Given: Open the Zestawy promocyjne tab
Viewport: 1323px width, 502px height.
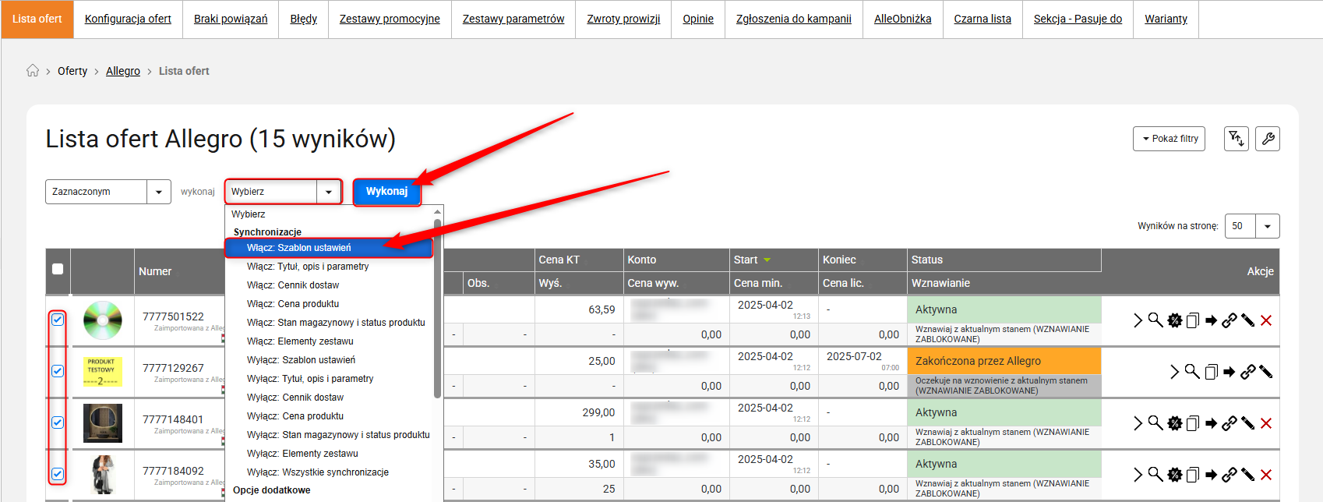Looking at the screenshot, I should point(390,19).
